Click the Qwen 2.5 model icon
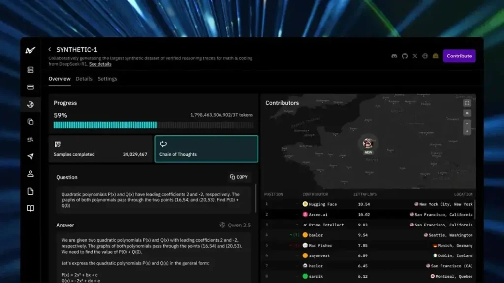This screenshot has width=504, height=283. point(222,225)
